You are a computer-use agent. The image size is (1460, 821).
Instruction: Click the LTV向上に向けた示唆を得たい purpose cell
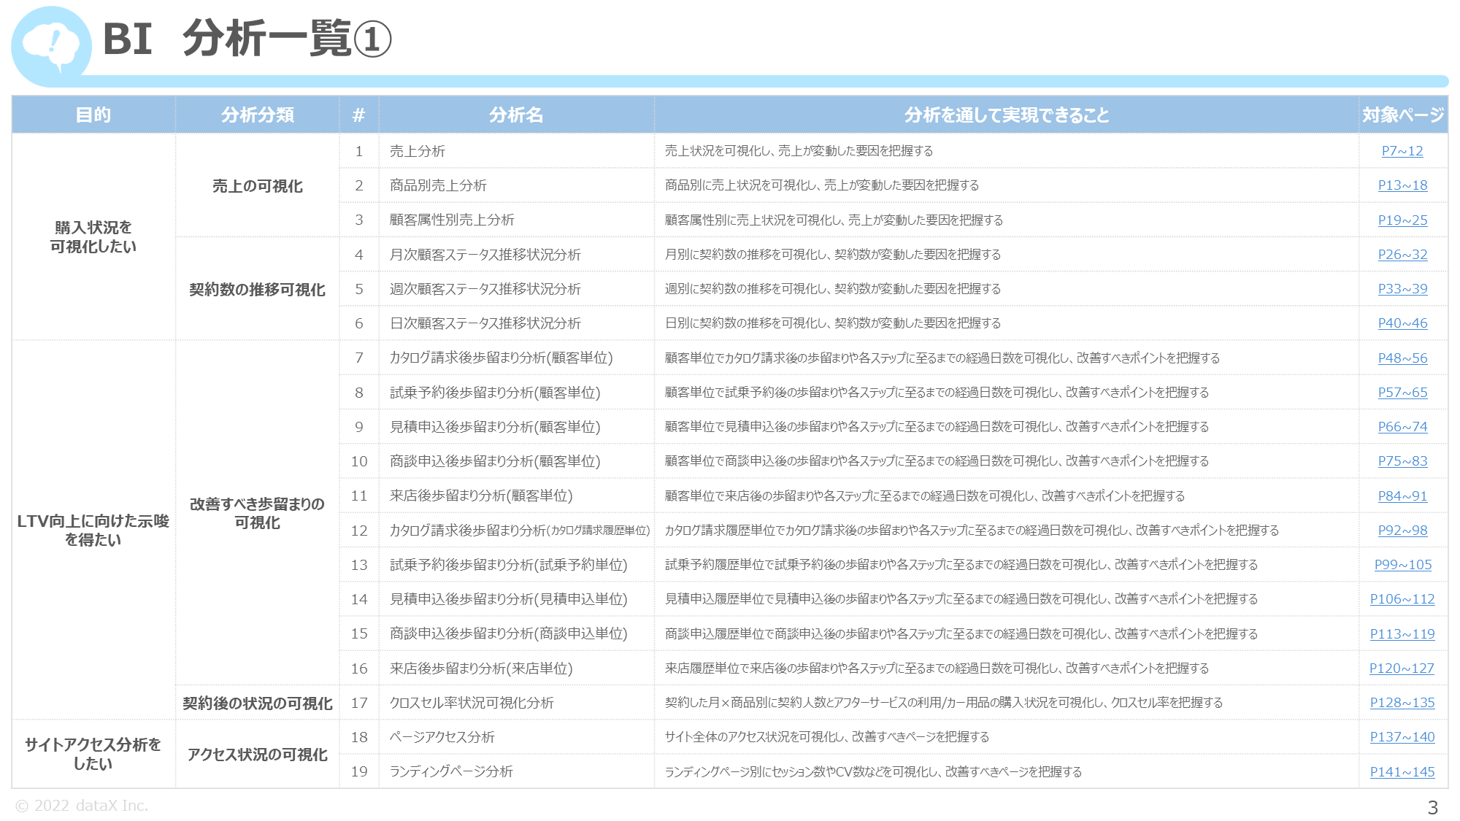tap(93, 530)
